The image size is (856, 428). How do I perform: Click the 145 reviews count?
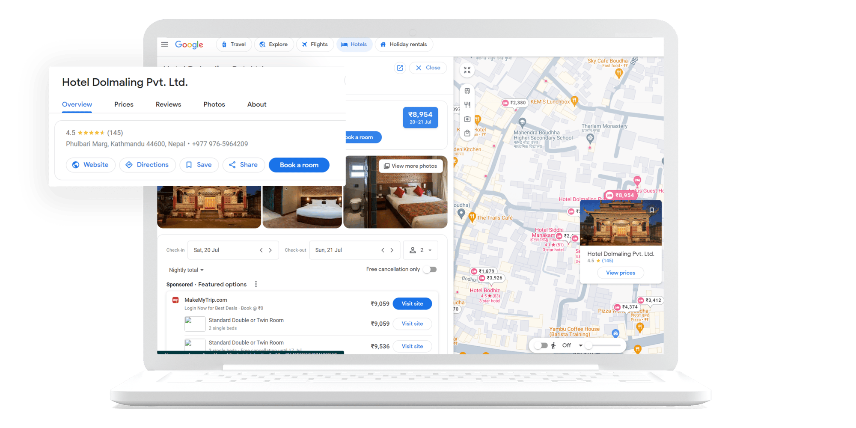click(x=115, y=133)
